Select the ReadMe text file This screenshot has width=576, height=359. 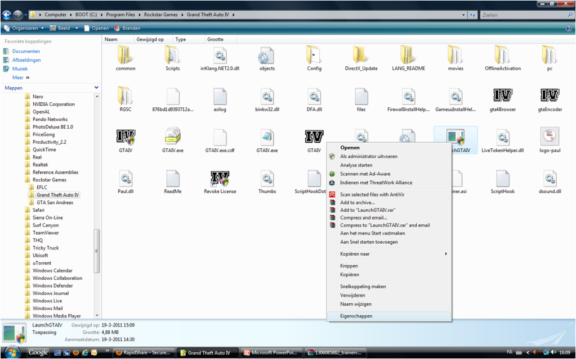172,178
